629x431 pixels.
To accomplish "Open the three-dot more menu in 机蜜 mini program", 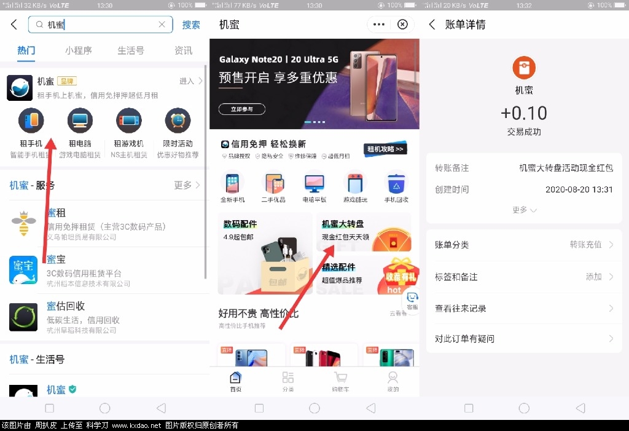I will click(x=378, y=25).
